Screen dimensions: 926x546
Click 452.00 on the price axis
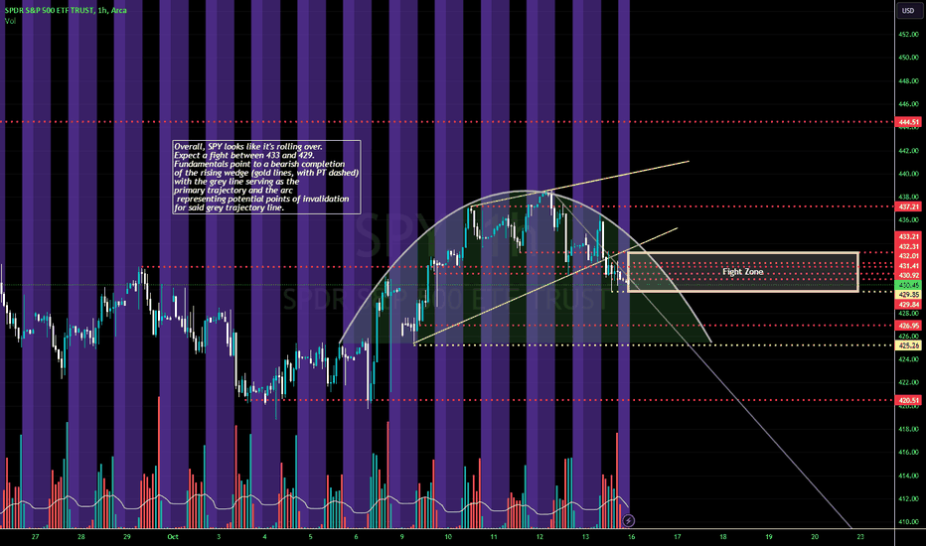tap(909, 34)
